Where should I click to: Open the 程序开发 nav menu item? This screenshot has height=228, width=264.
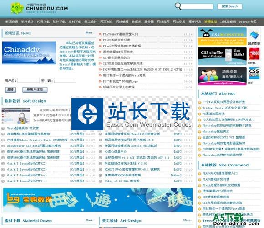pyautogui.click(x=195, y=21)
